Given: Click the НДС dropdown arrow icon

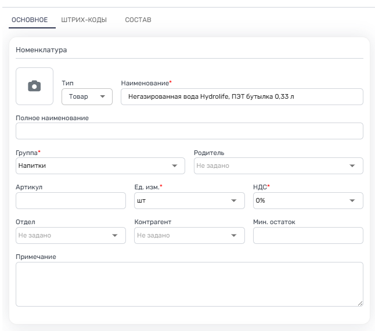Looking at the screenshot, I should [352, 201].
